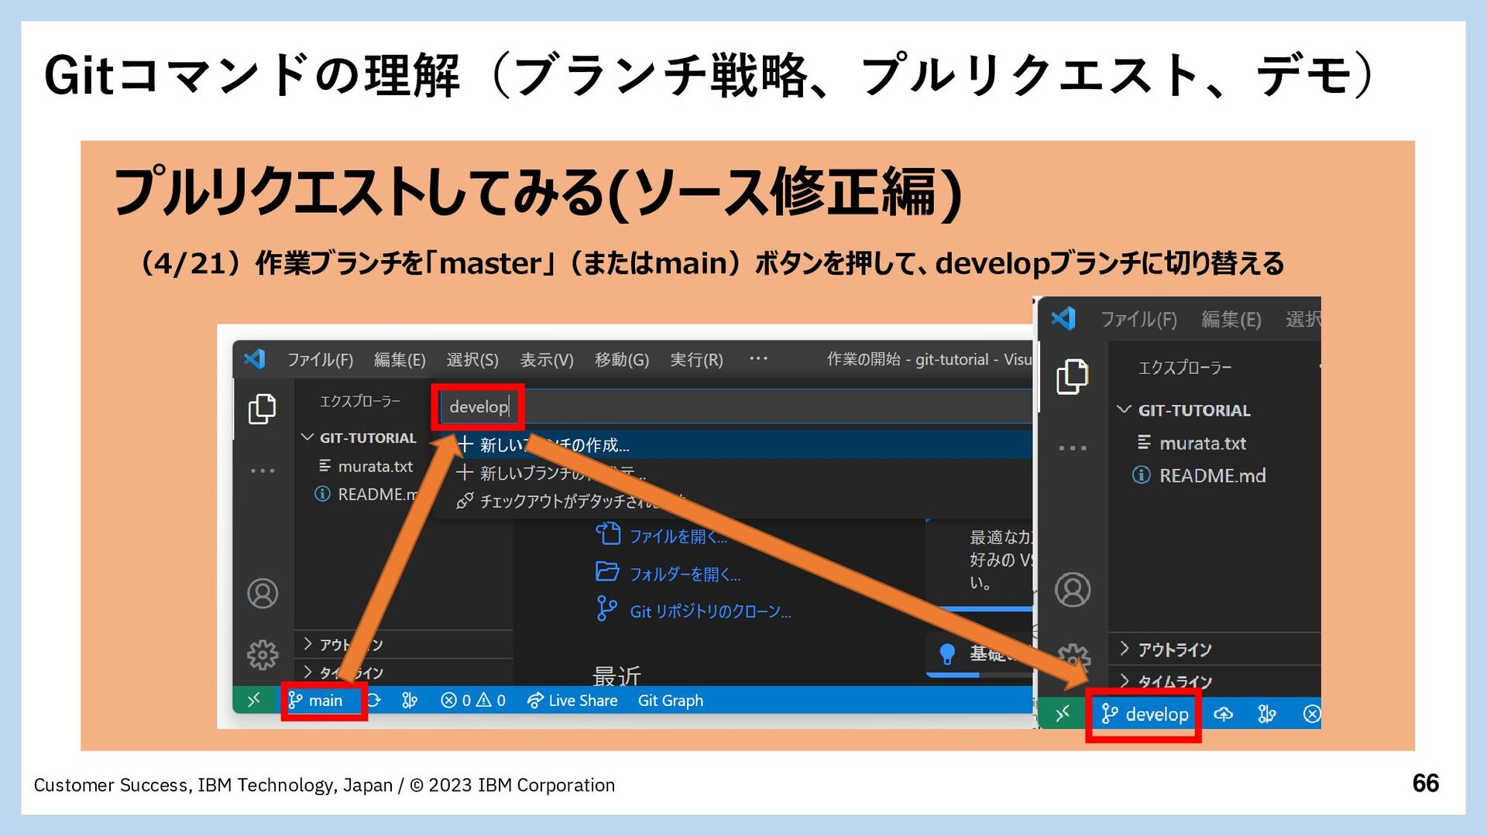Click the git graph branch icon in left status bar
The width and height of the screenshot is (1487, 836).
410,701
